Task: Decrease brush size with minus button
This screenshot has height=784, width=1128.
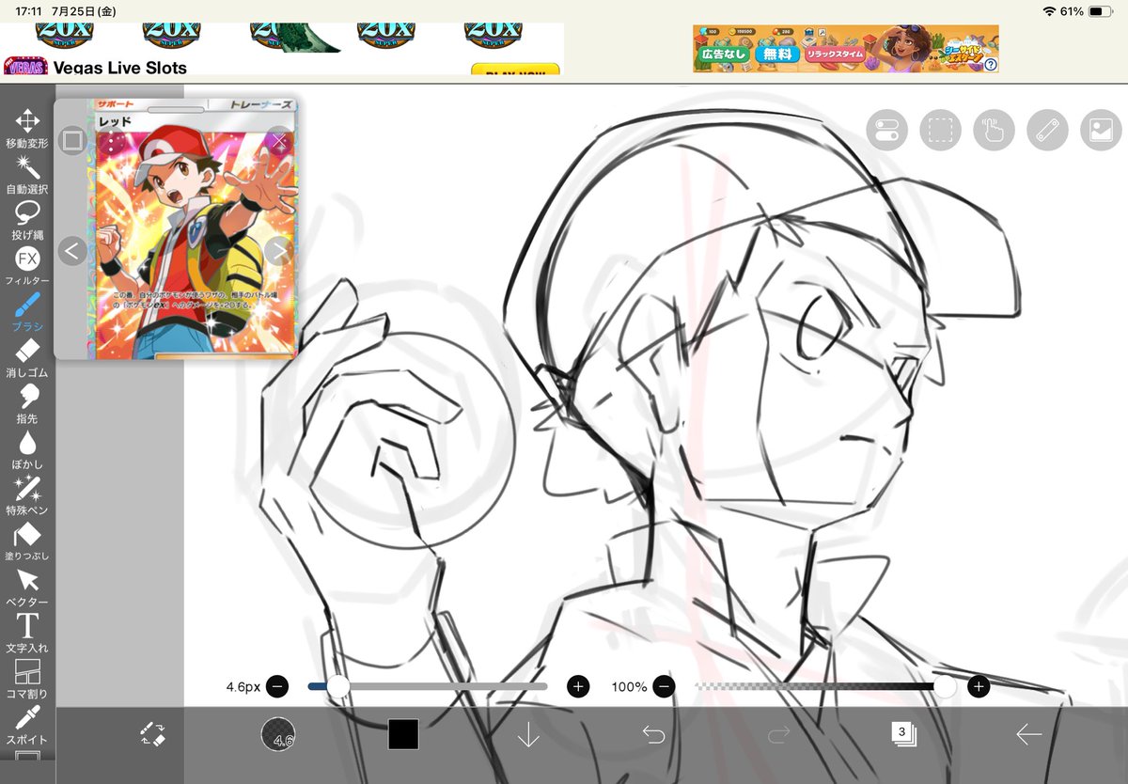Action: (277, 687)
